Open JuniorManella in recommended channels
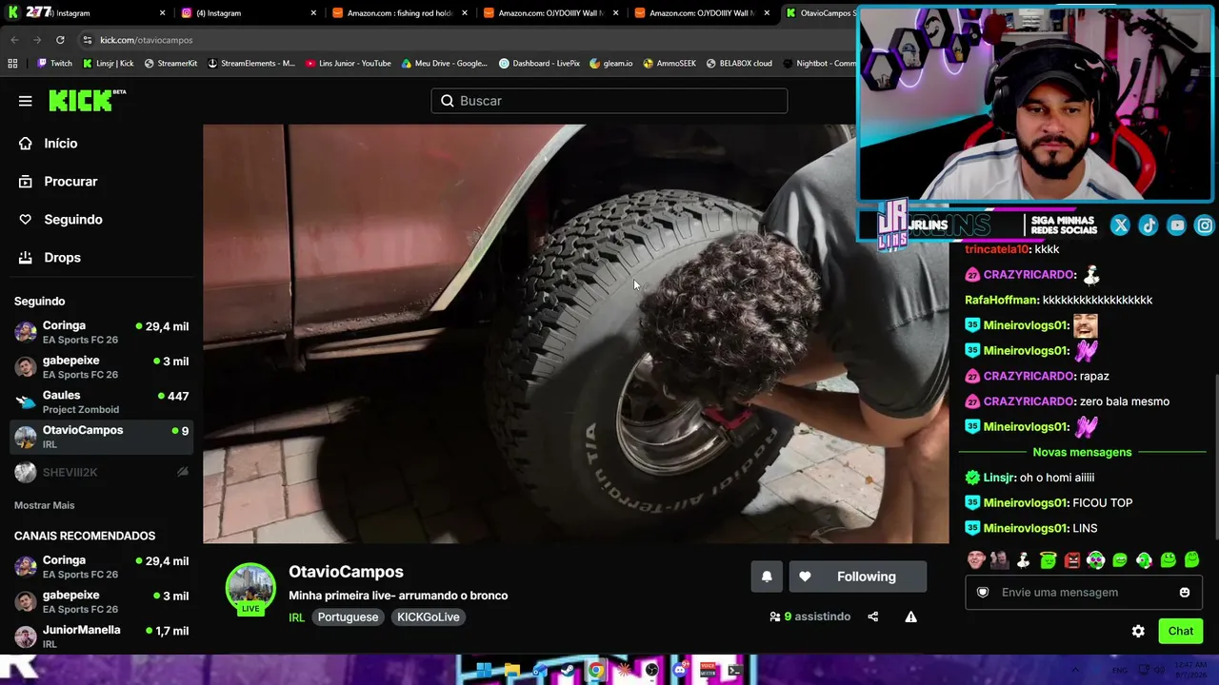The width and height of the screenshot is (1219, 685). [101, 636]
